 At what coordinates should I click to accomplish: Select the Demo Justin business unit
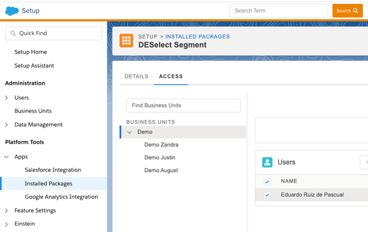coord(160,157)
